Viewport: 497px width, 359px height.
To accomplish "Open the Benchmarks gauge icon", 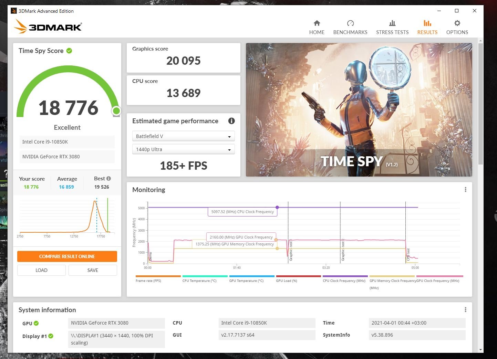I will (350, 23).
